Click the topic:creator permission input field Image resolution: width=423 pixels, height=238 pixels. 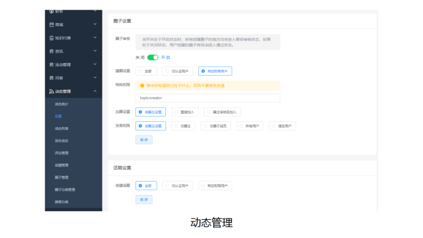207,98
